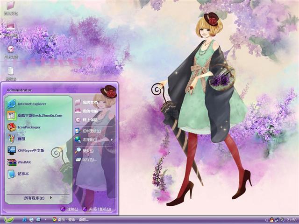Select 控制面板(C) from the Start menu
299x224 pixels.
(91, 131)
